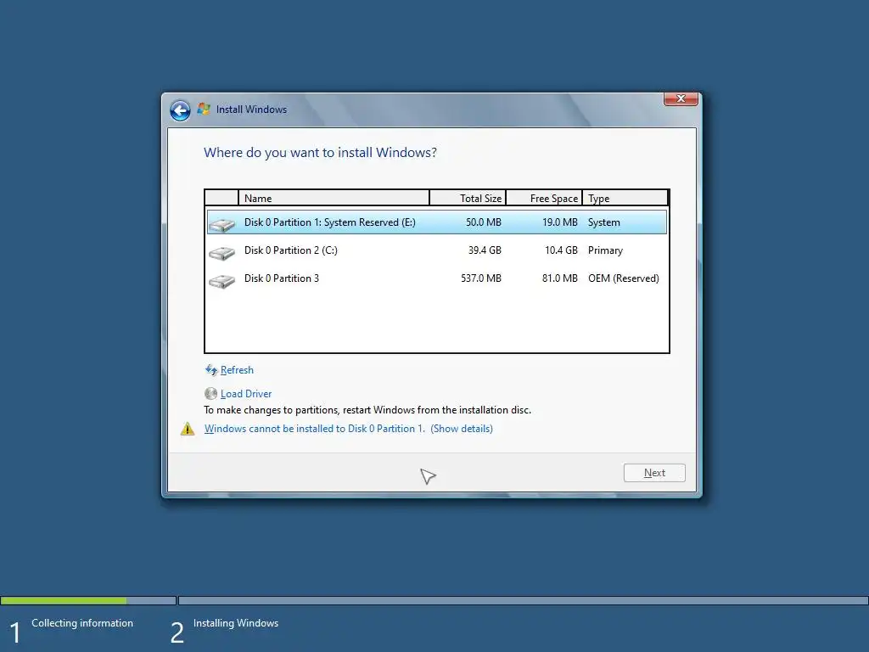Click the 10.4 GB free space cell
The height and width of the screenshot is (652, 869).
pos(561,250)
